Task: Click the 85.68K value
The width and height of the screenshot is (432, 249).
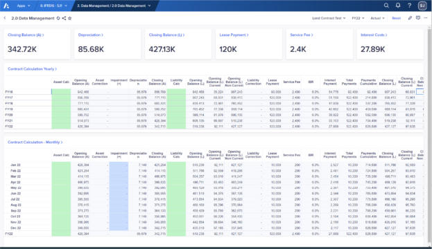Action: (91, 49)
